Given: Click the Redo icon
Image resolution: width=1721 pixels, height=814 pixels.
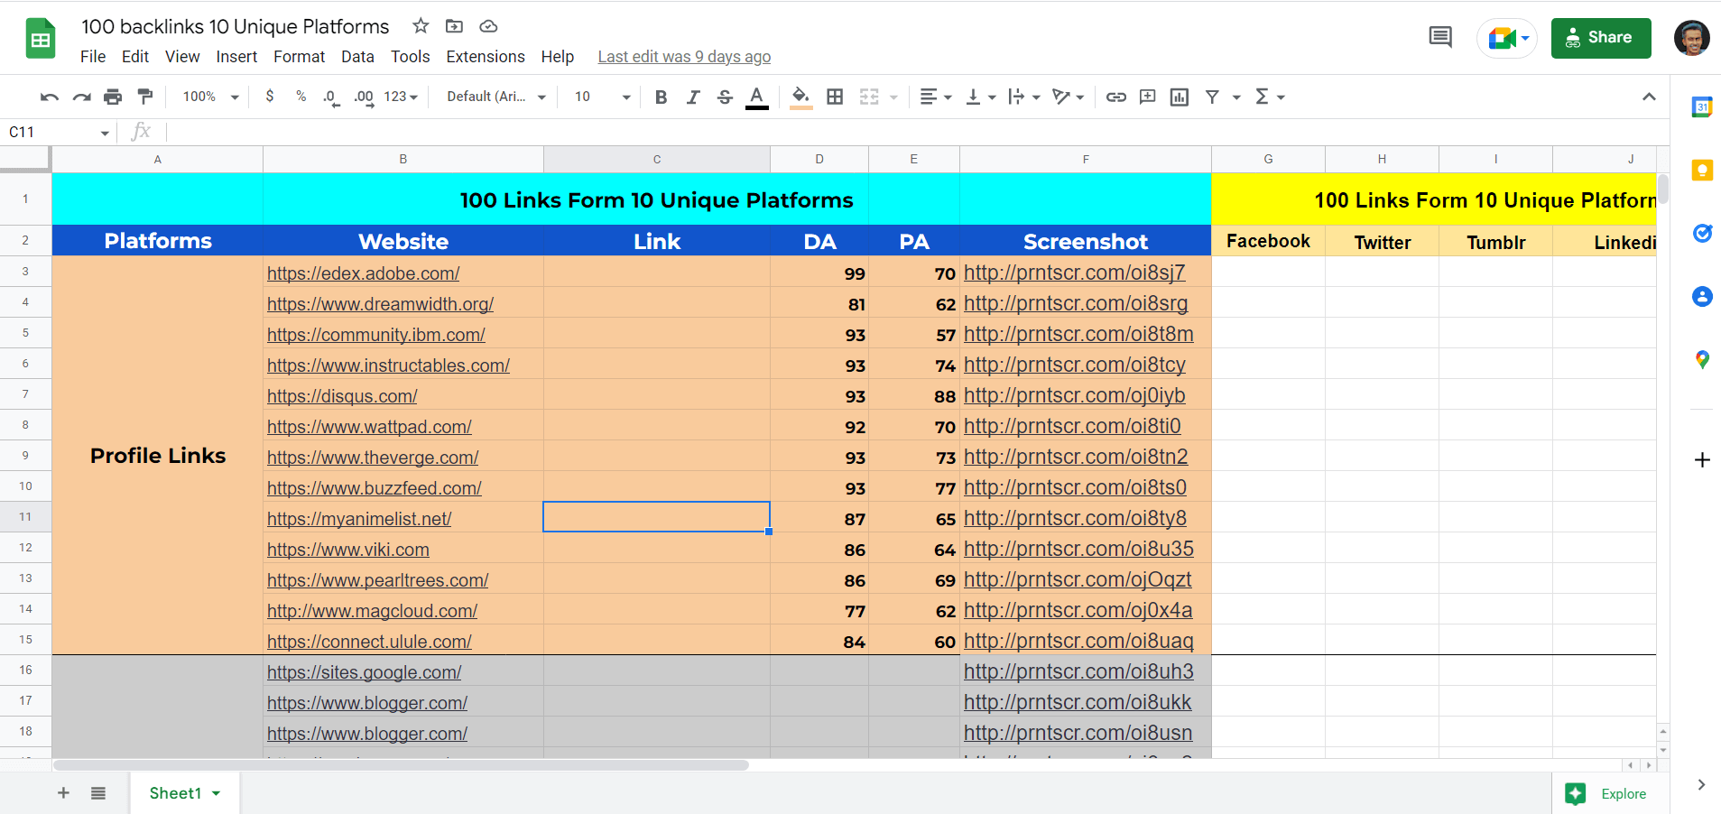Looking at the screenshot, I should (x=81, y=97).
